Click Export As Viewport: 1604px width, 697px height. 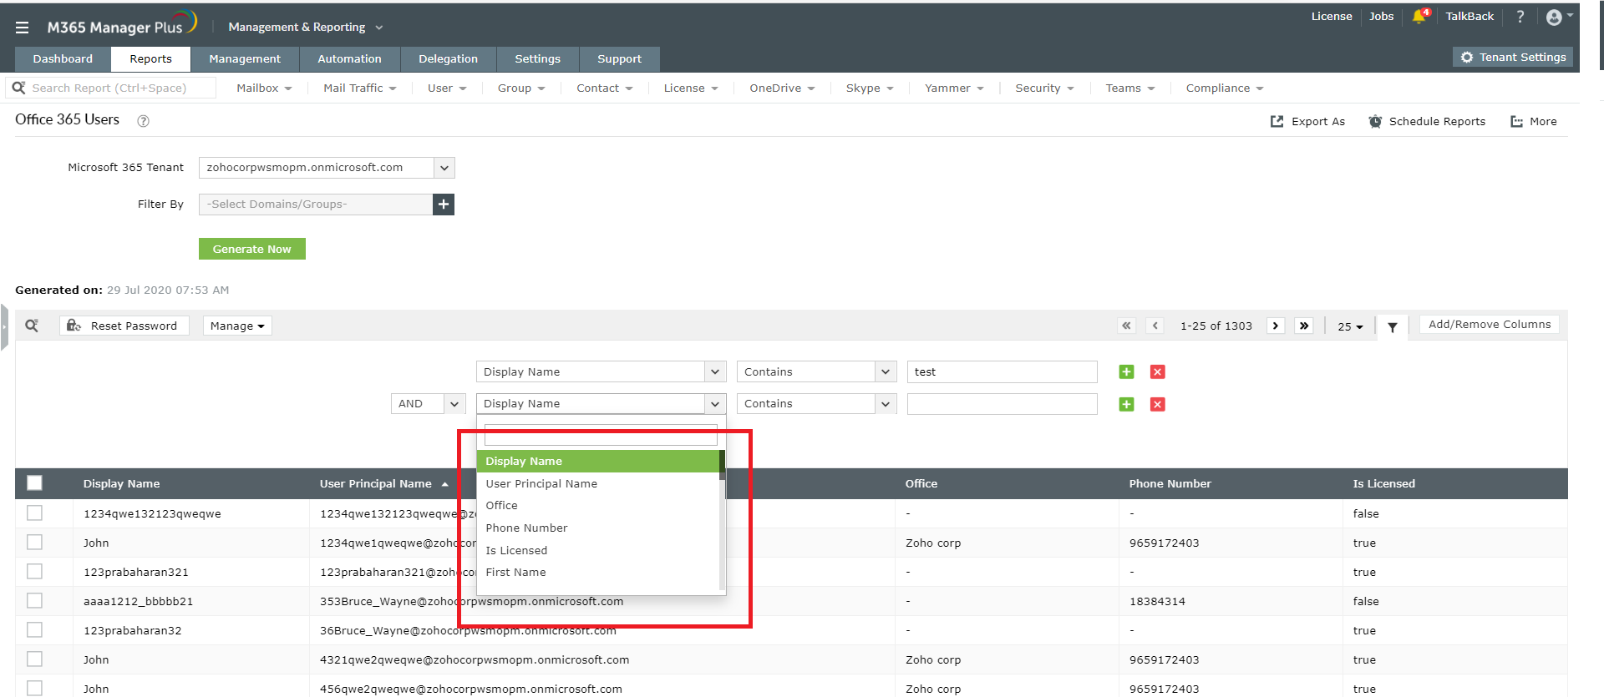1307,121
